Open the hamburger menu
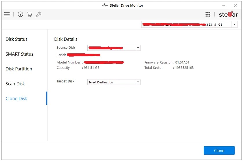 (7, 14)
